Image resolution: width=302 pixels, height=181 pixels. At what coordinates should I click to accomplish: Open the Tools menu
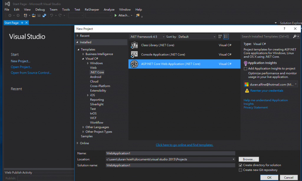[x=66, y=9]
